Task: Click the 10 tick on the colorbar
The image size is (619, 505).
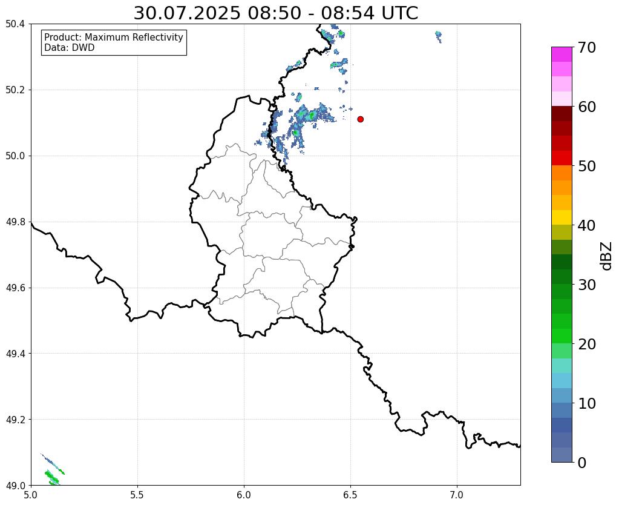Action: [587, 403]
